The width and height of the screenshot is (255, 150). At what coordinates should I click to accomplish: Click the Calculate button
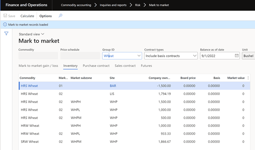click(27, 16)
